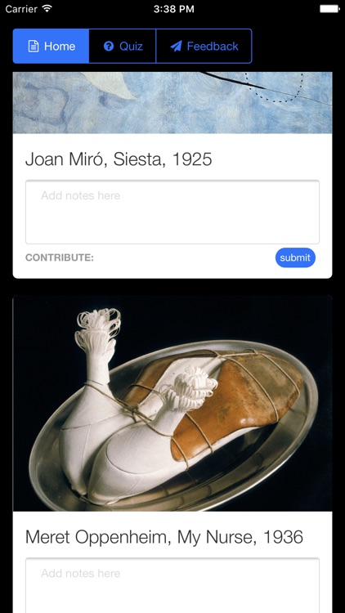Open the Quiz tab

[x=123, y=46]
